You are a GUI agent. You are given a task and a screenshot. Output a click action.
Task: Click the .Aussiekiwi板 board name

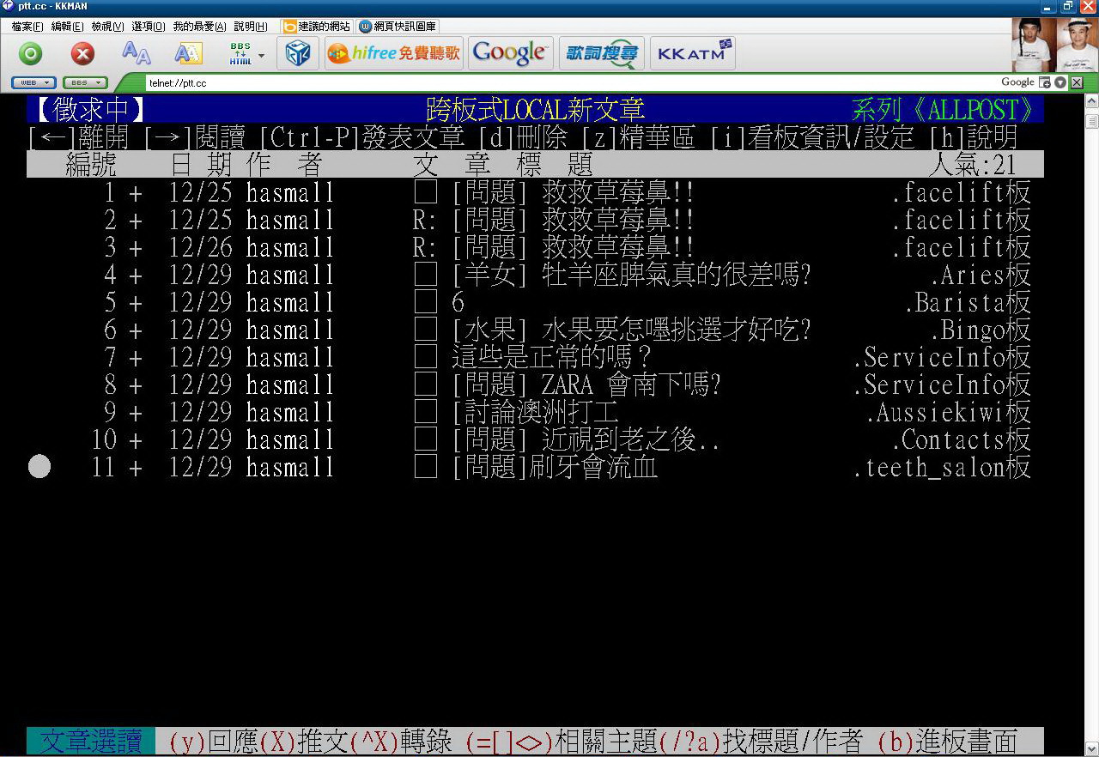[x=949, y=413]
